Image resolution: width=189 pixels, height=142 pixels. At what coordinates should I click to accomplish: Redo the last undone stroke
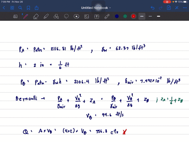tap(161, 8)
